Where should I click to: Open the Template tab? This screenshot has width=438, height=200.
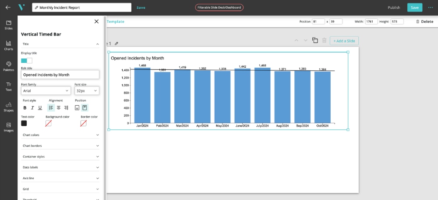(115, 21)
